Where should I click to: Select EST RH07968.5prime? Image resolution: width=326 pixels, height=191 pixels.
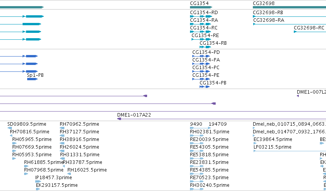click(26, 174)
